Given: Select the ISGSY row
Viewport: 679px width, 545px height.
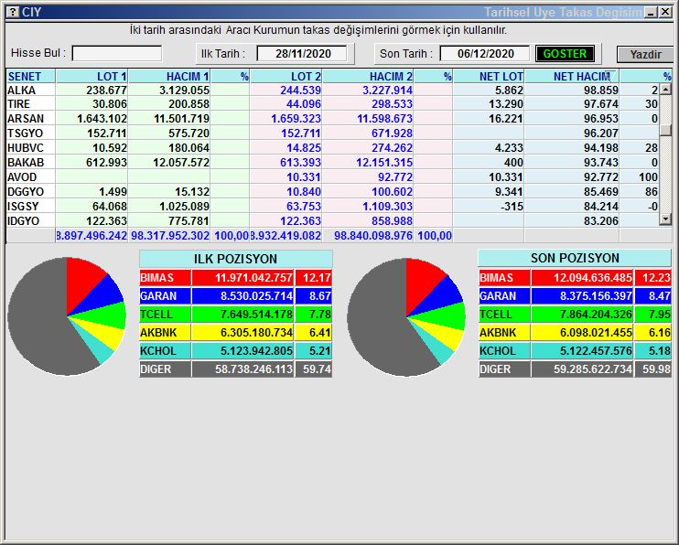Looking at the screenshot, I should 332,206.
